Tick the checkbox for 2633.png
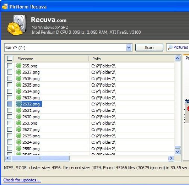Screen dimensions: 189x185 9,97
